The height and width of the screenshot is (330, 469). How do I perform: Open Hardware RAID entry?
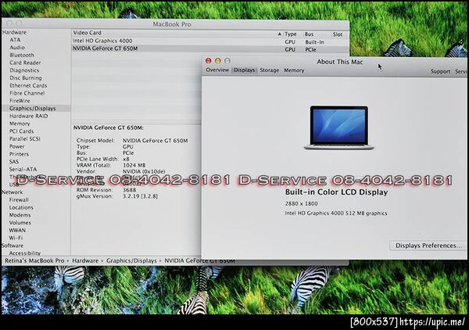[28, 116]
